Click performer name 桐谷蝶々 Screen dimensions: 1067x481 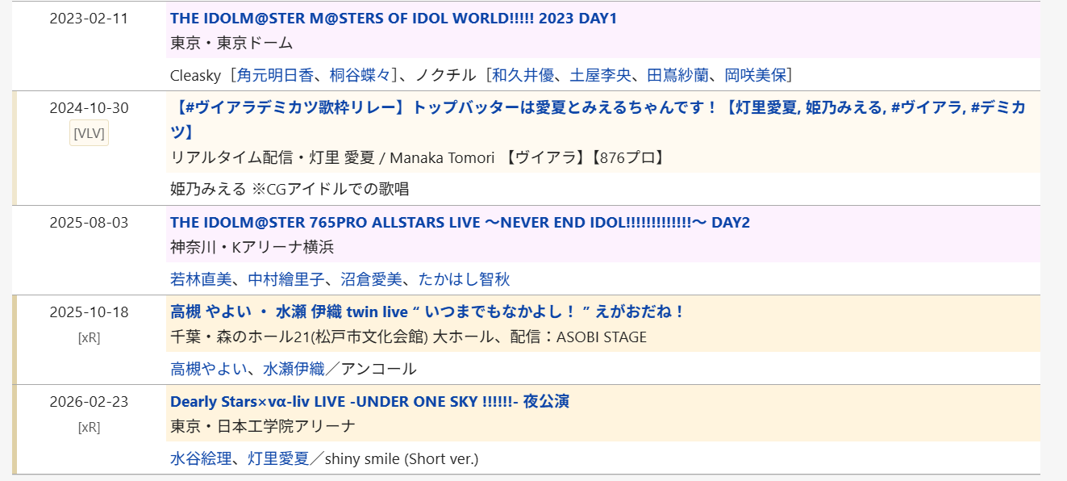tap(360, 75)
